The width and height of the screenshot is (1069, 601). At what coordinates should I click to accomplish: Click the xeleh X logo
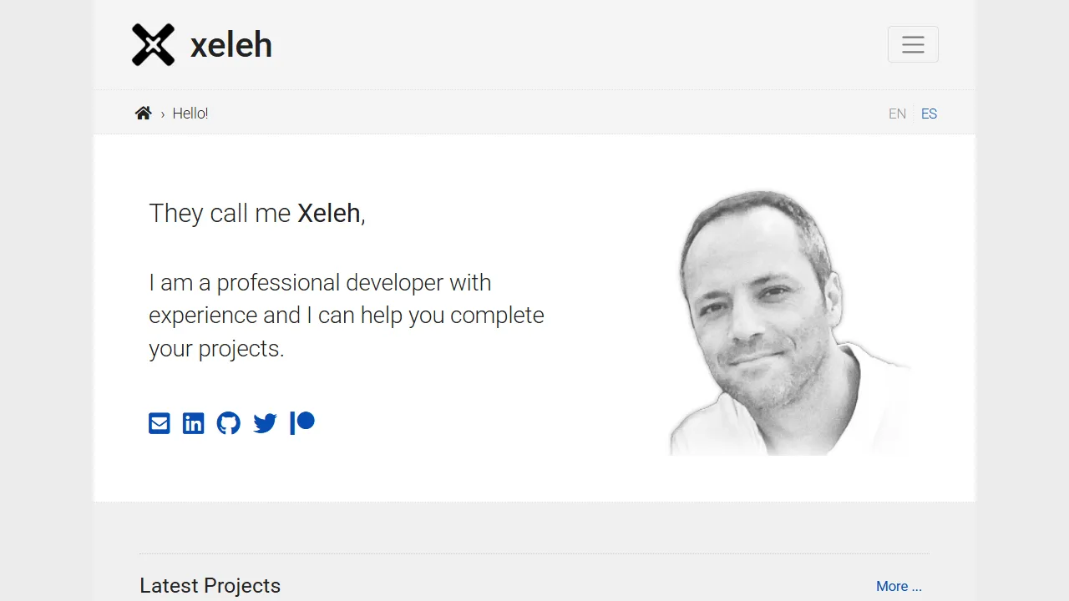[153, 44]
